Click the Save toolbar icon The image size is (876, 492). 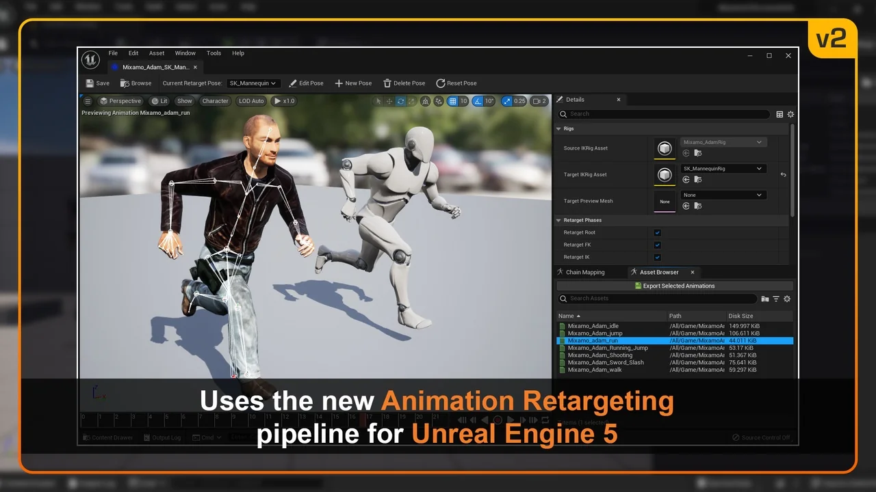pyautogui.click(x=90, y=83)
